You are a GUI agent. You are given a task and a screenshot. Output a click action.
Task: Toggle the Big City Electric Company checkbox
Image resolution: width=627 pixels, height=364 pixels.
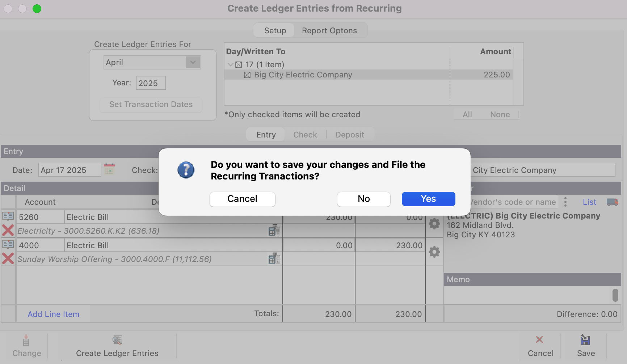[247, 75]
